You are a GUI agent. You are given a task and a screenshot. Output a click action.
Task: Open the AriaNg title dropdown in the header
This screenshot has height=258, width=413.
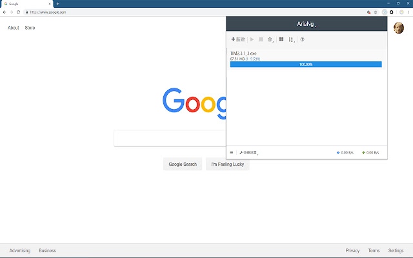(x=307, y=24)
